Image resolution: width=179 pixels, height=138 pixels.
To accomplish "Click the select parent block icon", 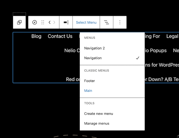I will pos(19,22).
